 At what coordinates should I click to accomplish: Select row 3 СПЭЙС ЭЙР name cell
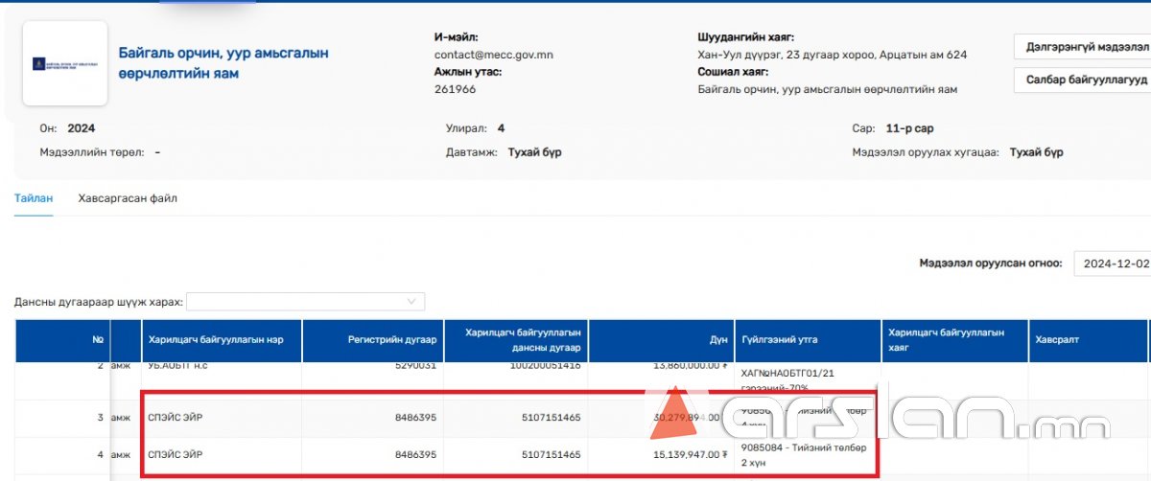[x=175, y=417]
